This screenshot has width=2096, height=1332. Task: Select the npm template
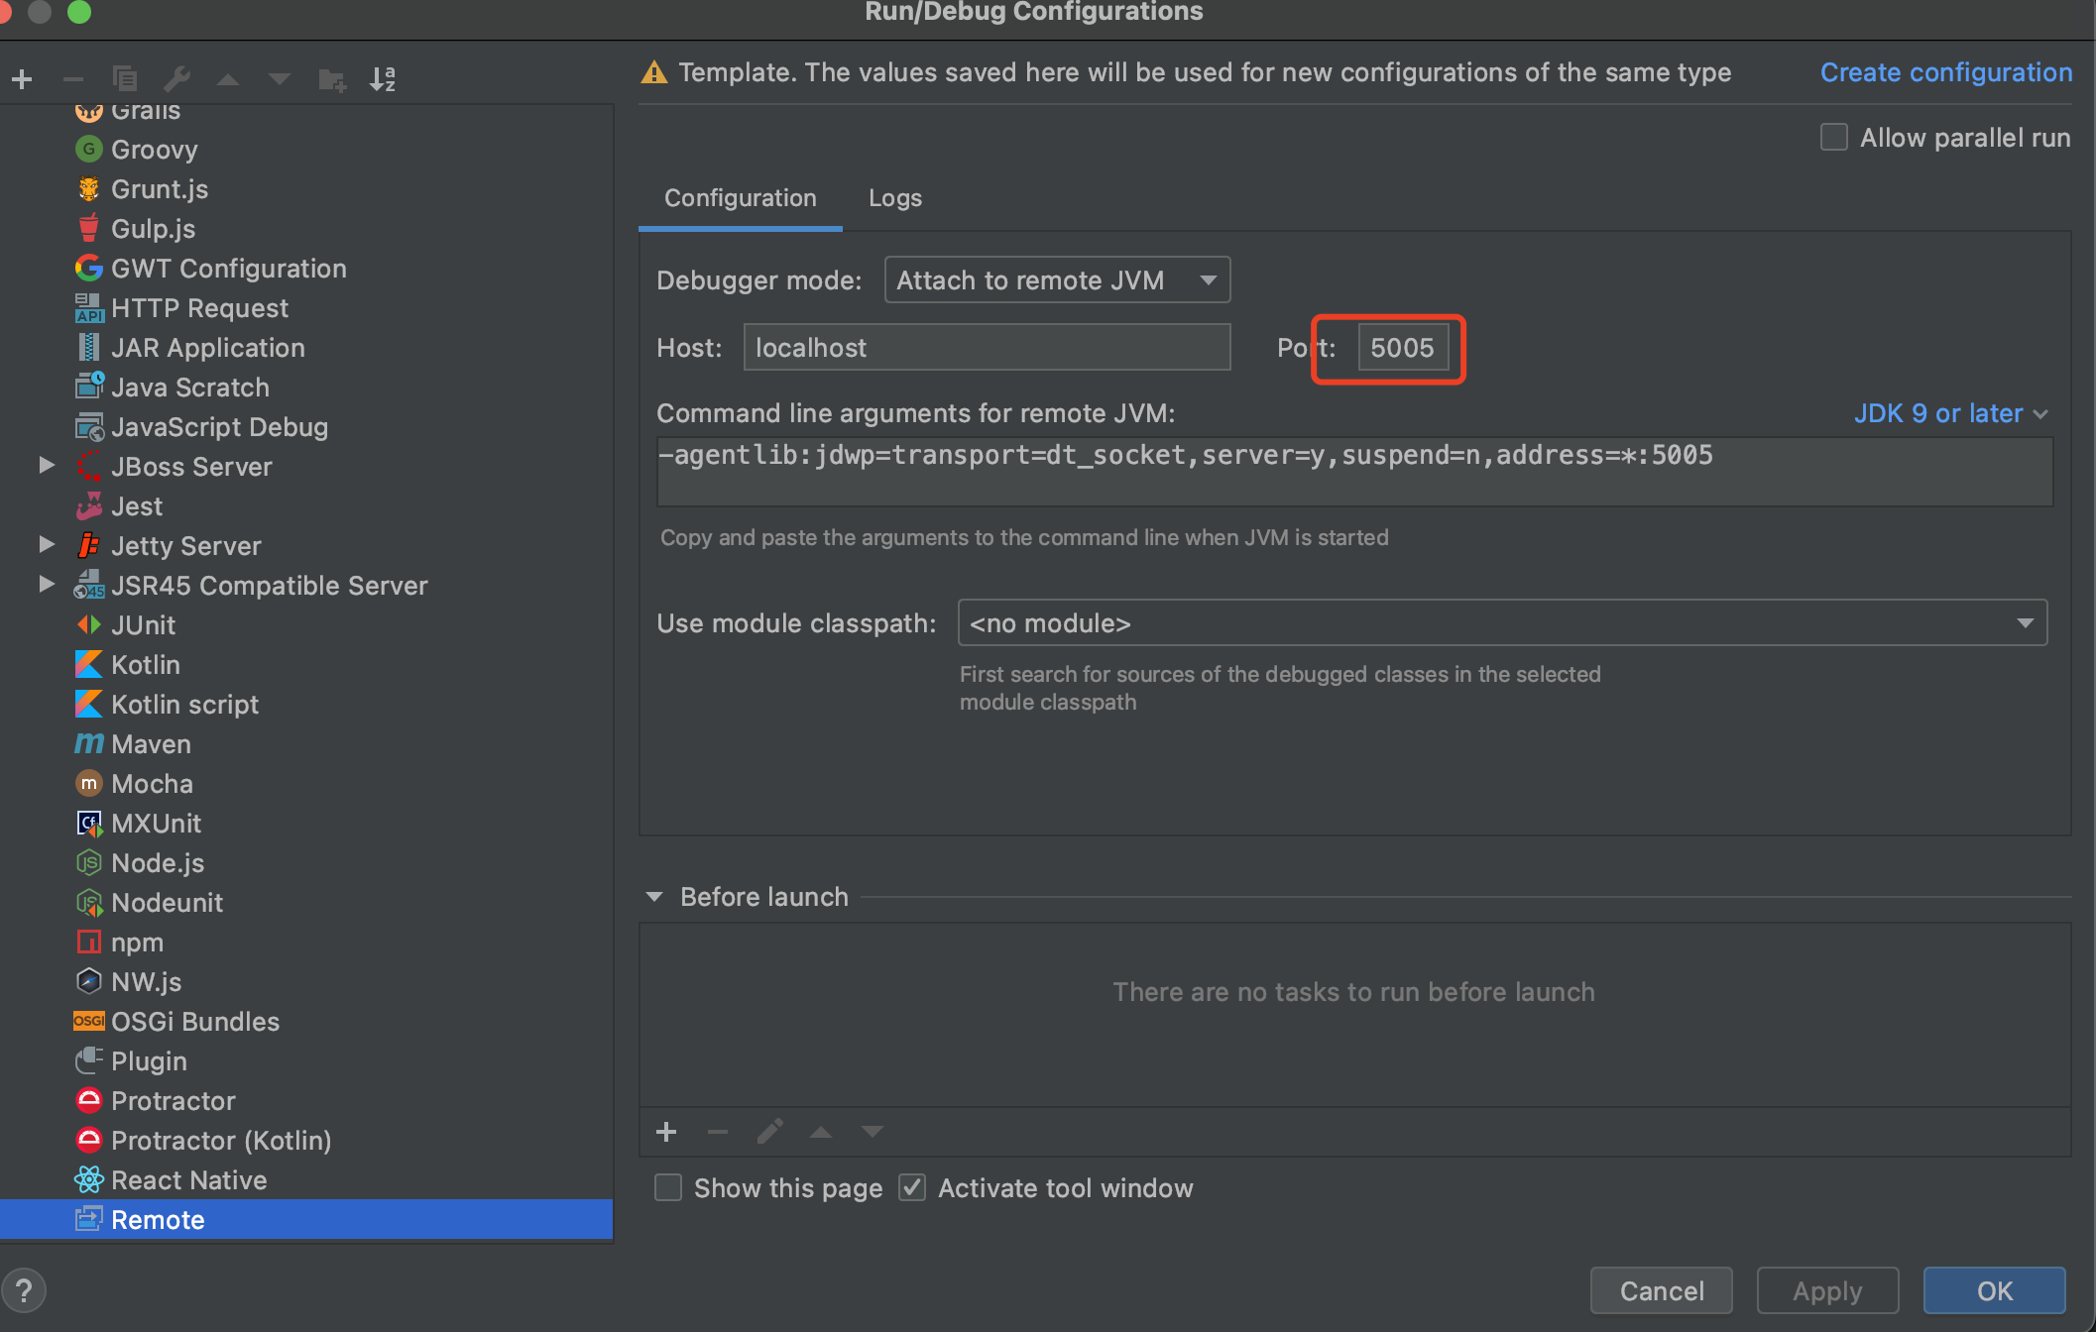137,943
